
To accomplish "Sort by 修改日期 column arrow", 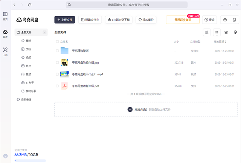I will coord(226,42).
